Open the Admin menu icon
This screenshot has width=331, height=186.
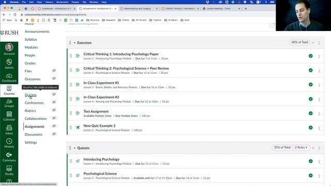(x=9, y=64)
